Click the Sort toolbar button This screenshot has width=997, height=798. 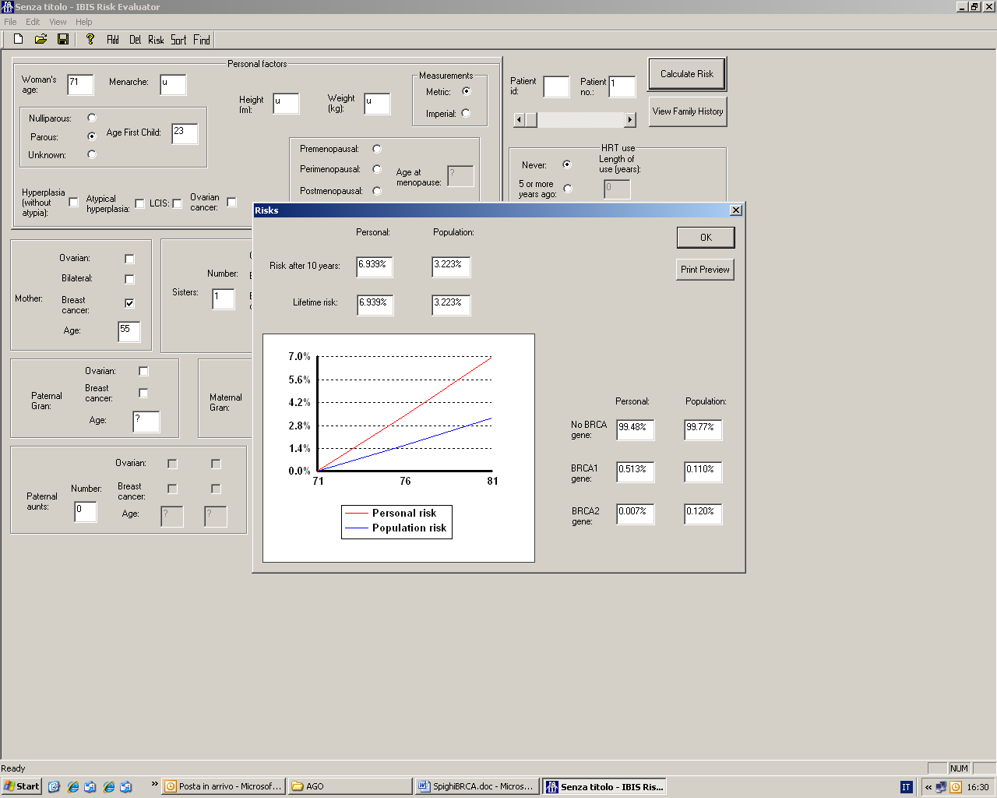tap(179, 40)
